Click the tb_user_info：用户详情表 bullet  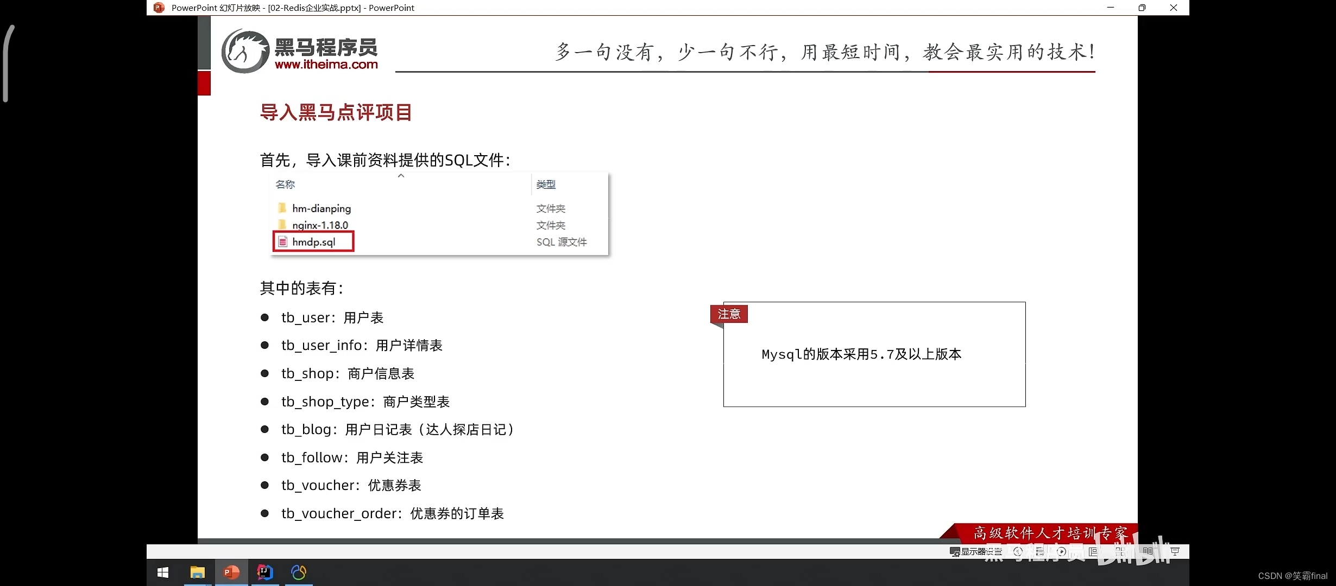tap(362, 346)
